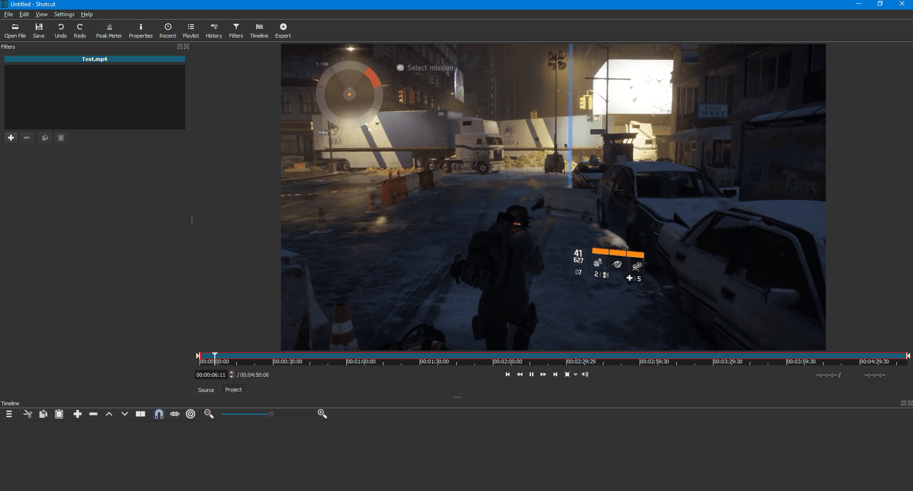Open the File menu
Image resolution: width=913 pixels, height=491 pixels.
(9, 14)
